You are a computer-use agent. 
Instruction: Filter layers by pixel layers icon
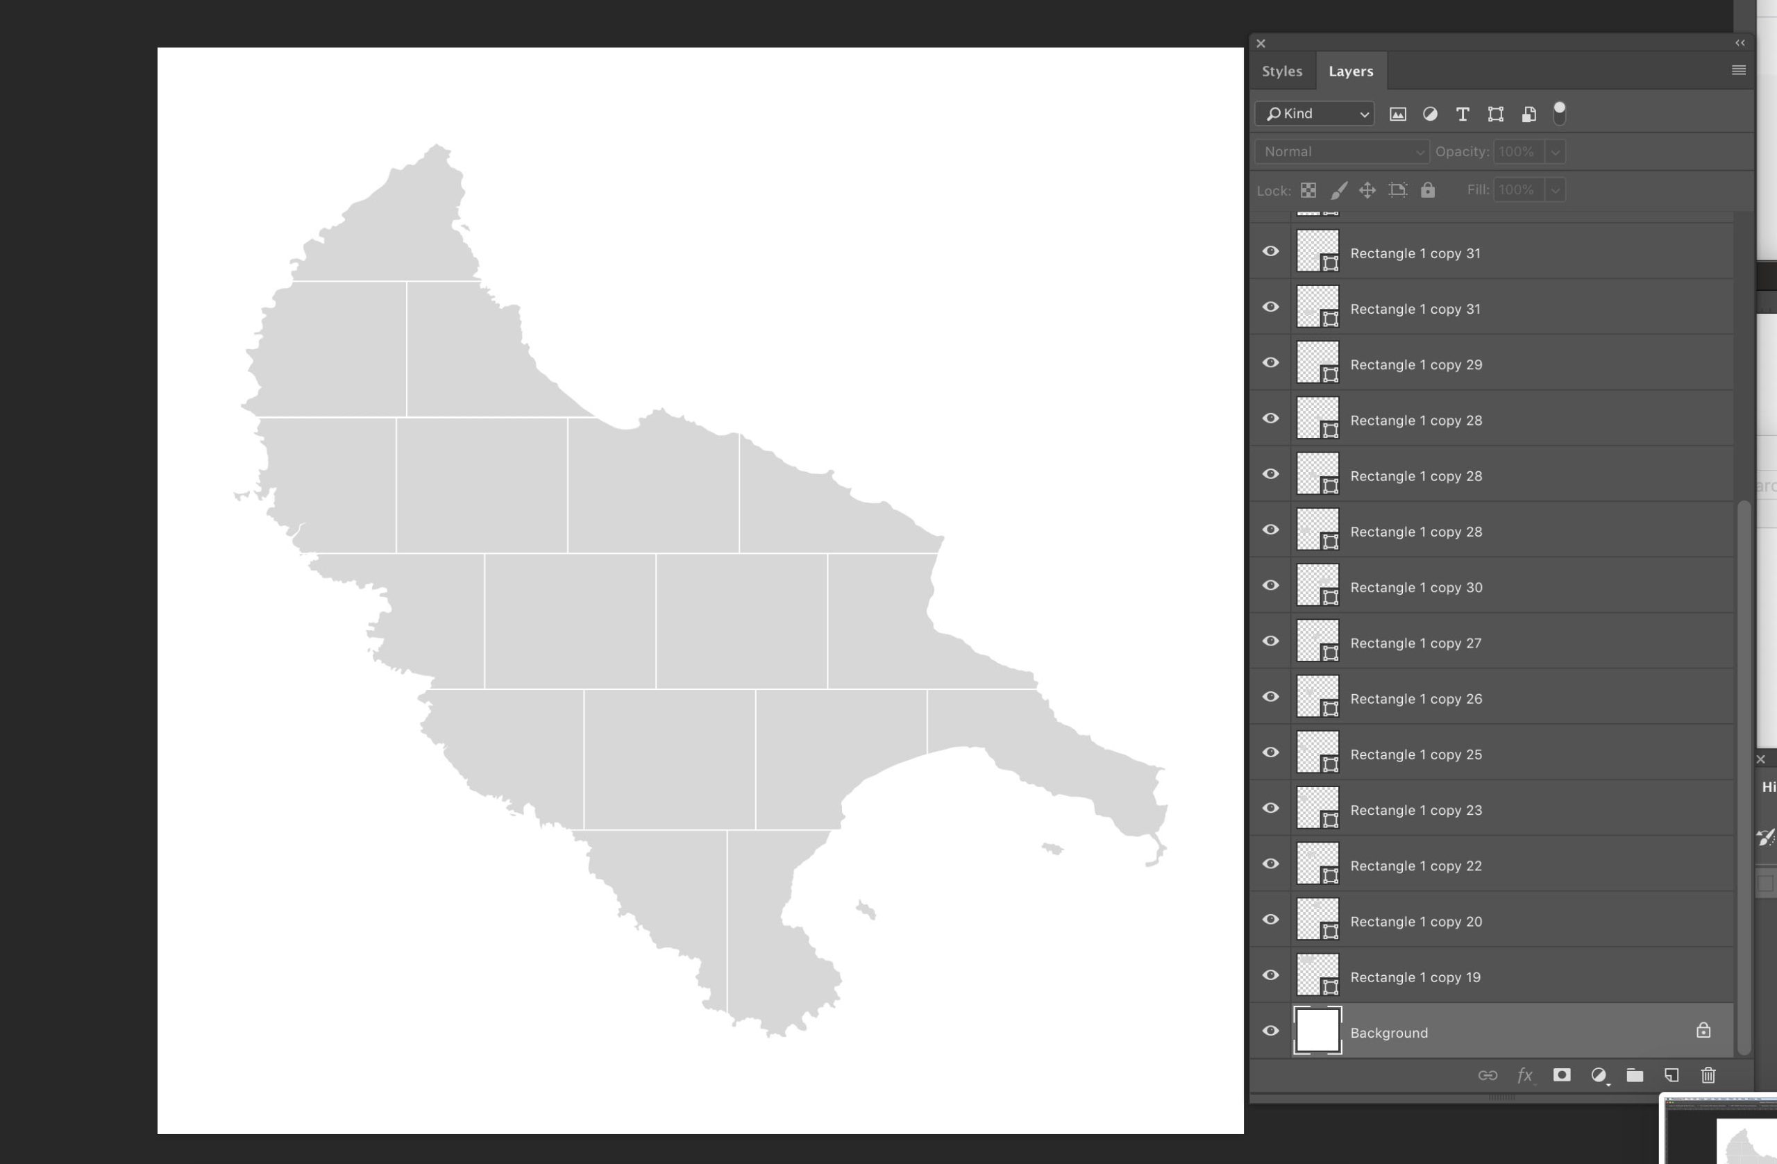(x=1398, y=115)
